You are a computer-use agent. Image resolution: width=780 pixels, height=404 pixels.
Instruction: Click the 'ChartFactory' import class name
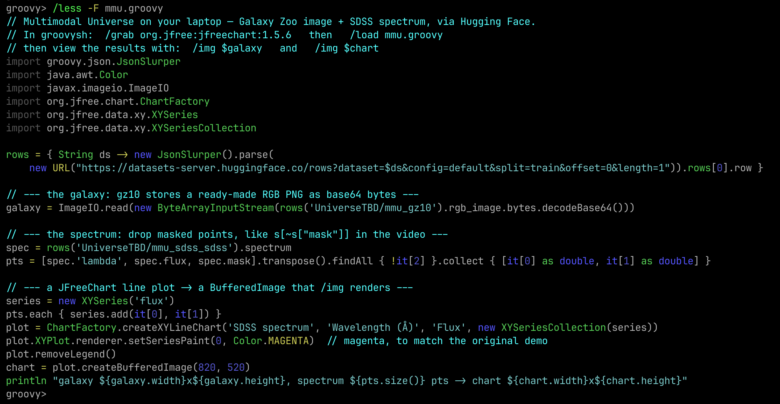(175, 101)
